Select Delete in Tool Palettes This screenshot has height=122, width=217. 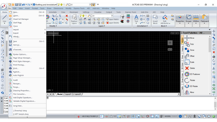coord(190,68)
